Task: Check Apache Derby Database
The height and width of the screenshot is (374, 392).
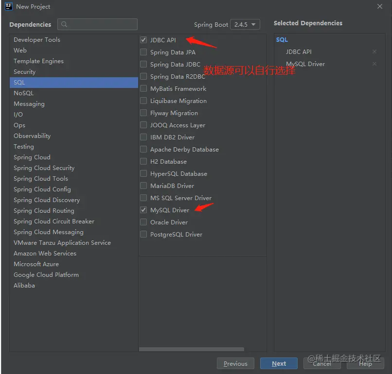Action: click(143, 149)
